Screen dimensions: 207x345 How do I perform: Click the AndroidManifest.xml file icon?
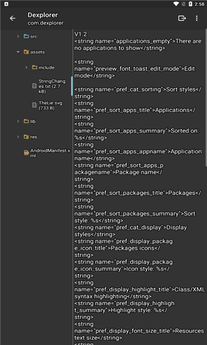tap(26, 153)
